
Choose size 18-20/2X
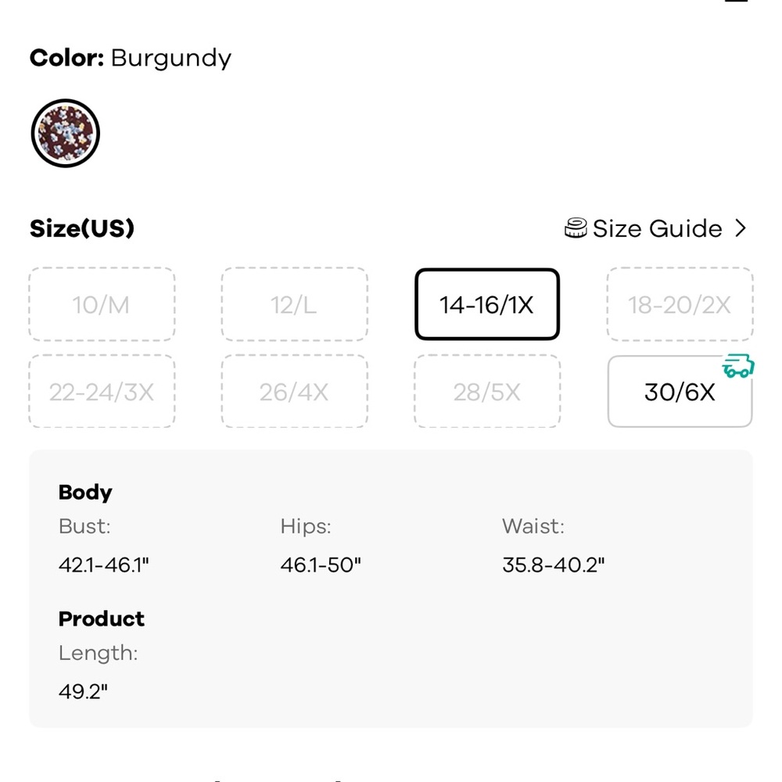(x=680, y=304)
